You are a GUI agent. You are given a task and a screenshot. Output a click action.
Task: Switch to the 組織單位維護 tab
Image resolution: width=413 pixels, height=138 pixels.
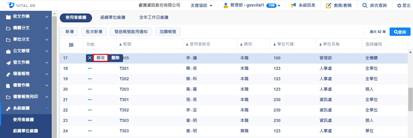[113, 17]
